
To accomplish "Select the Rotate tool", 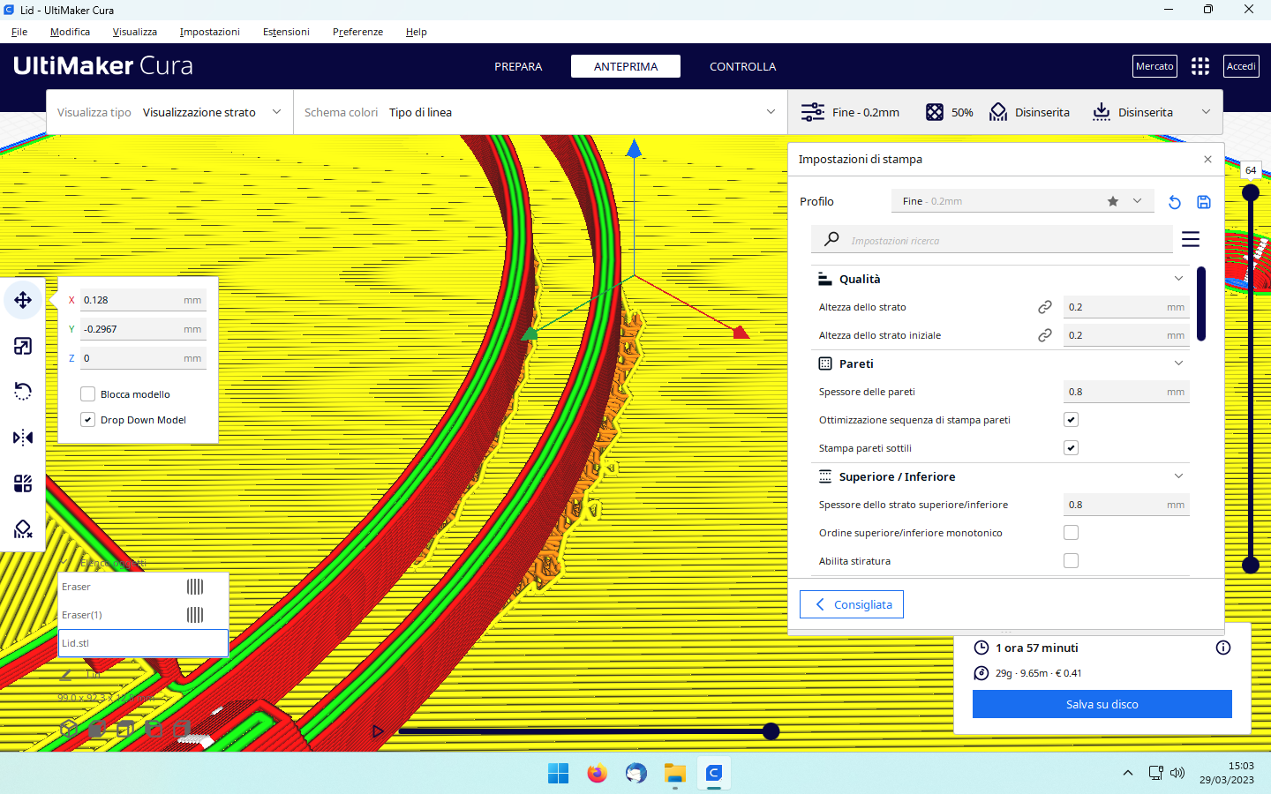I will click(x=23, y=391).
